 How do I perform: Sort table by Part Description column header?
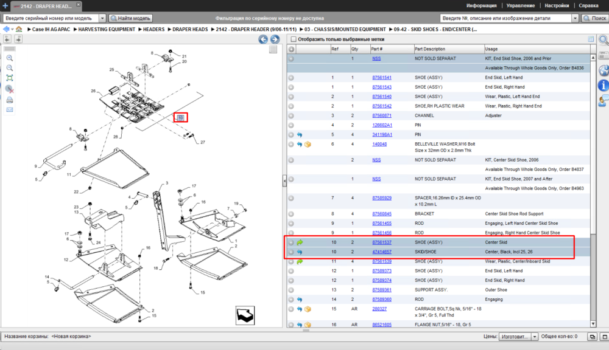tap(448, 49)
